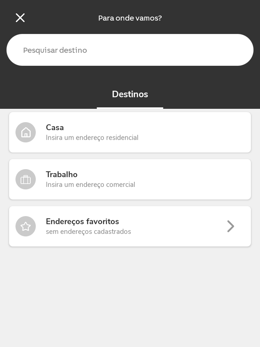Click Insira um endereço comercial text
Image resolution: width=260 pixels, height=347 pixels.
91,185
